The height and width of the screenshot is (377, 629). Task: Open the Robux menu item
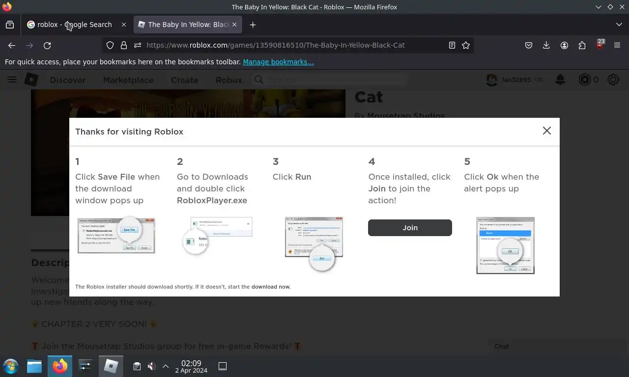[229, 80]
